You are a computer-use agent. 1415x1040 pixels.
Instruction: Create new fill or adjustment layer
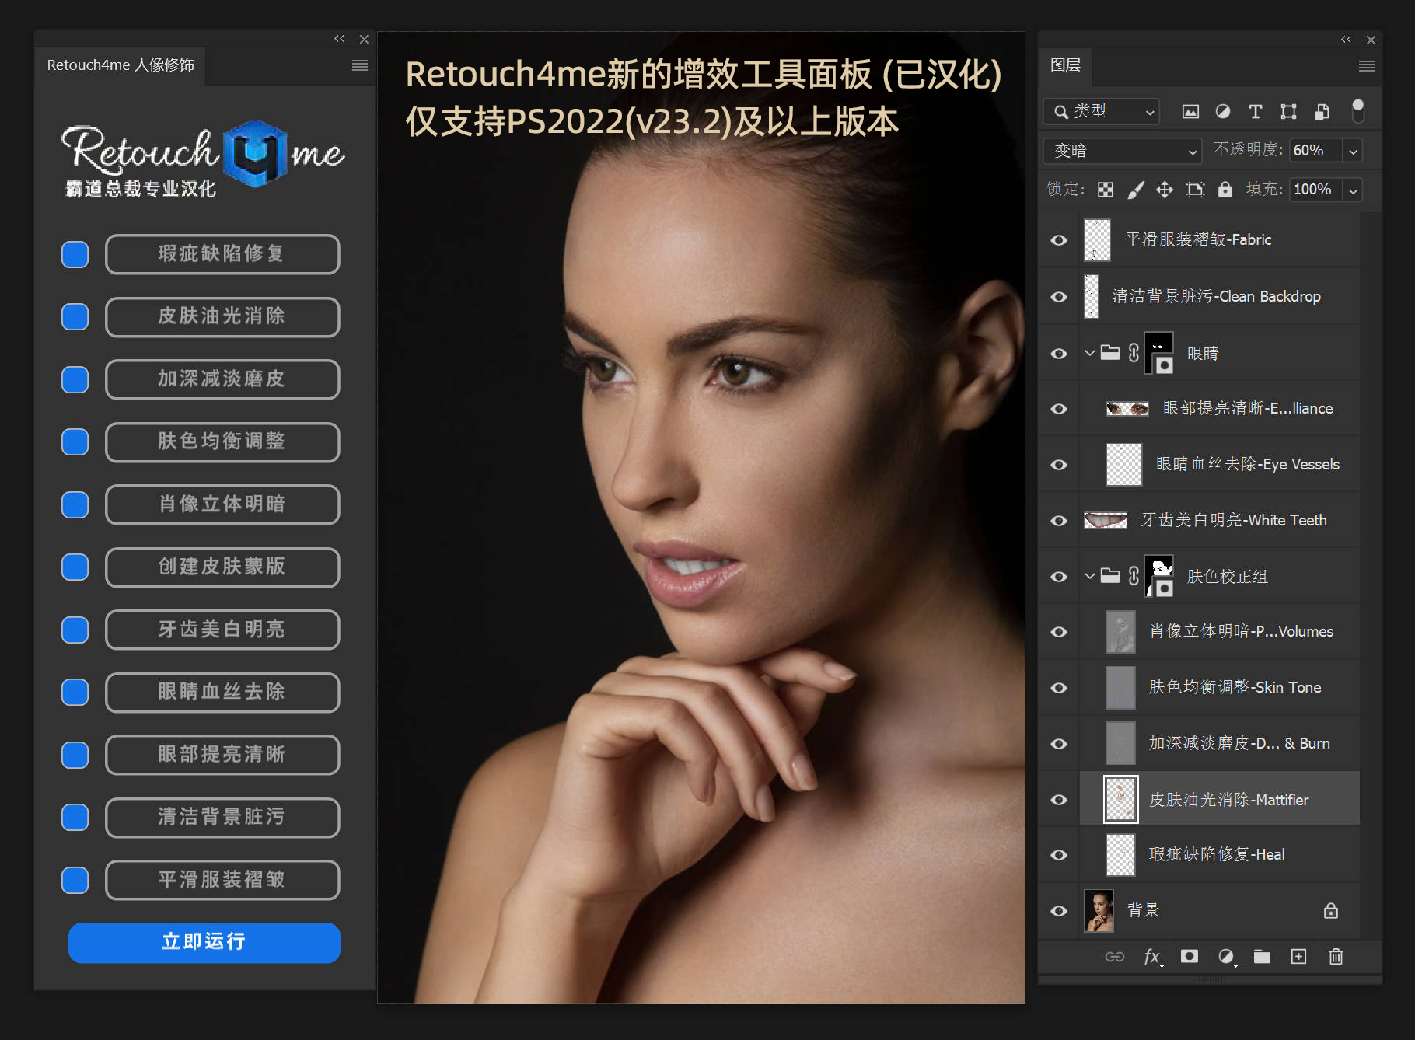click(x=1226, y=957)
